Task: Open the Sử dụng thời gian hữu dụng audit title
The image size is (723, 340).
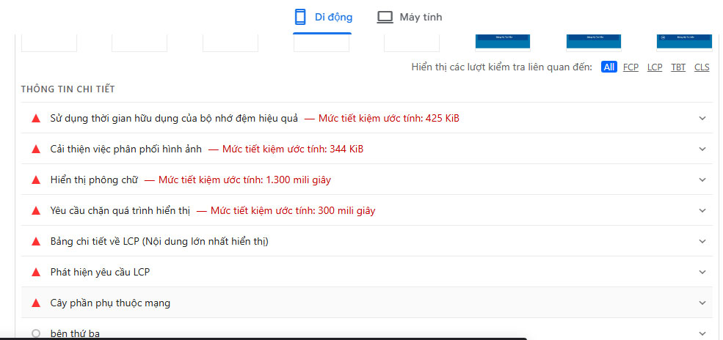Action: pyautogui.click(x=174, y=118)
